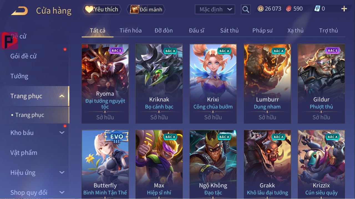The height and width of the screenshot is (199, 355).
Task: Open Yêu thích heart favorites
Action: (x=102, y=9)
